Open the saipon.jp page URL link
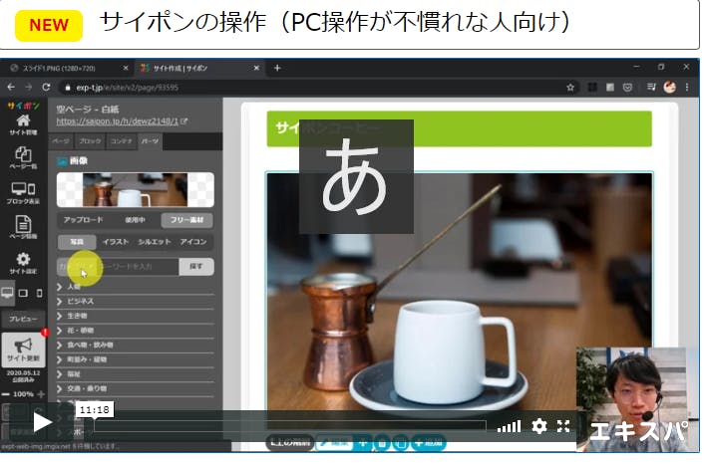706x466 pixels. tap(120, 120)
